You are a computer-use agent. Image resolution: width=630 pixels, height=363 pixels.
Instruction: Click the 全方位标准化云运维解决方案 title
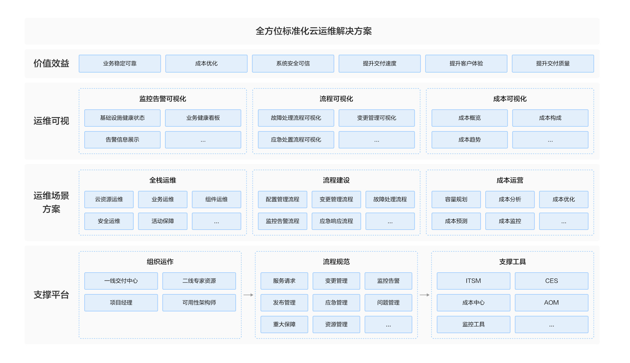point(314,31)
